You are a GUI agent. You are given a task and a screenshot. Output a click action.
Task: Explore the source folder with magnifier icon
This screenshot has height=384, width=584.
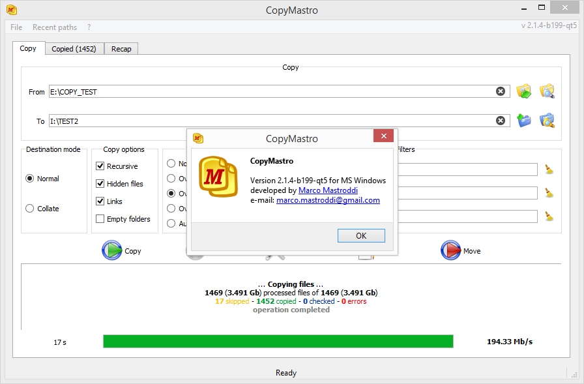tap(547, 91)
